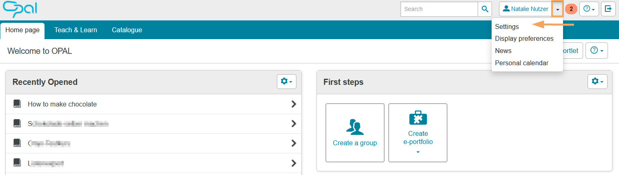Click the Create e-portfolio briefcase tile
Viewport: 619px width, 175px height.
point(418,133)
